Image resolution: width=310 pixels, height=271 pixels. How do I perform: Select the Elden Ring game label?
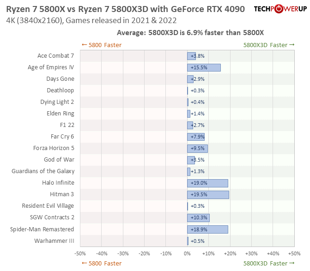[60, 114]
